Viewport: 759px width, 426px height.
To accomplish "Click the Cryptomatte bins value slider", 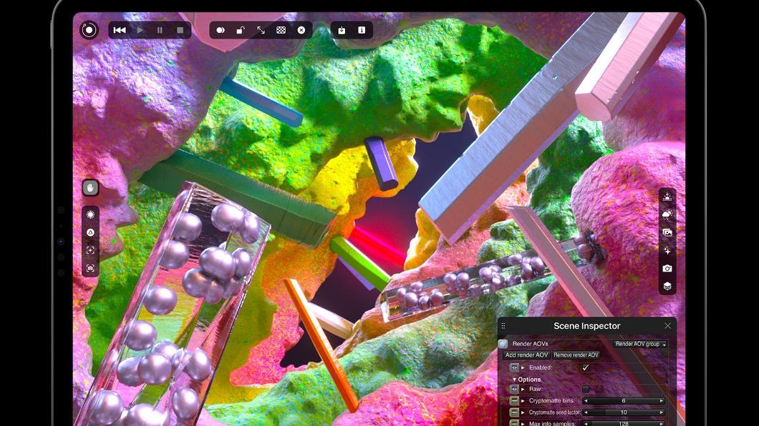I will pyautogui.click(x=624, y=401).
